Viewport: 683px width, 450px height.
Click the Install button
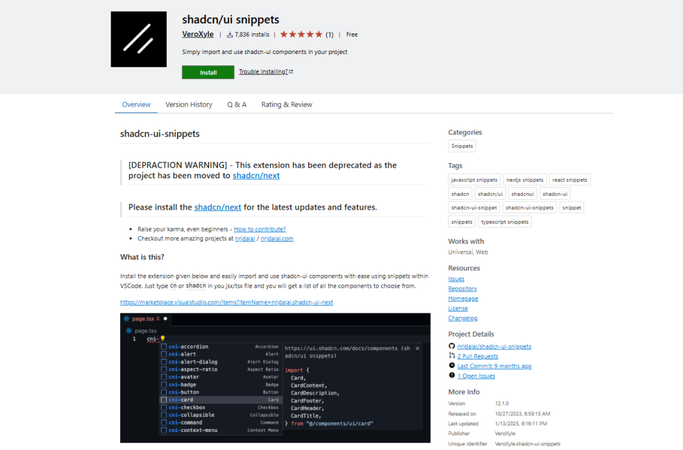[208, 72]
